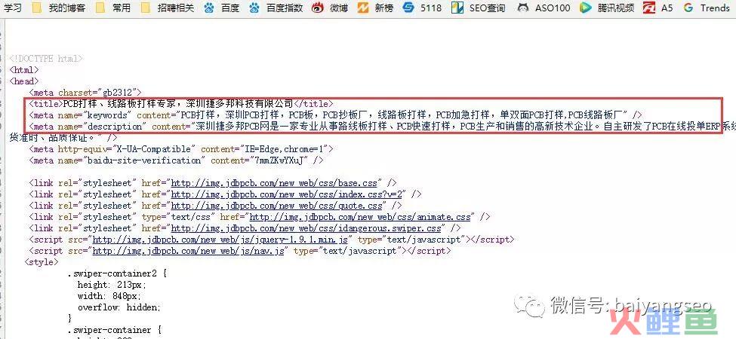Open the Google Trends bookmark
This screenshot has width=736, height=339.
707,8
